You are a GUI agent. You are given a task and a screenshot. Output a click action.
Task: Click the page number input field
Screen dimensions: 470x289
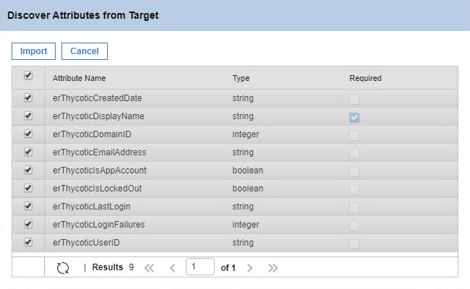[x=200, y=267]
